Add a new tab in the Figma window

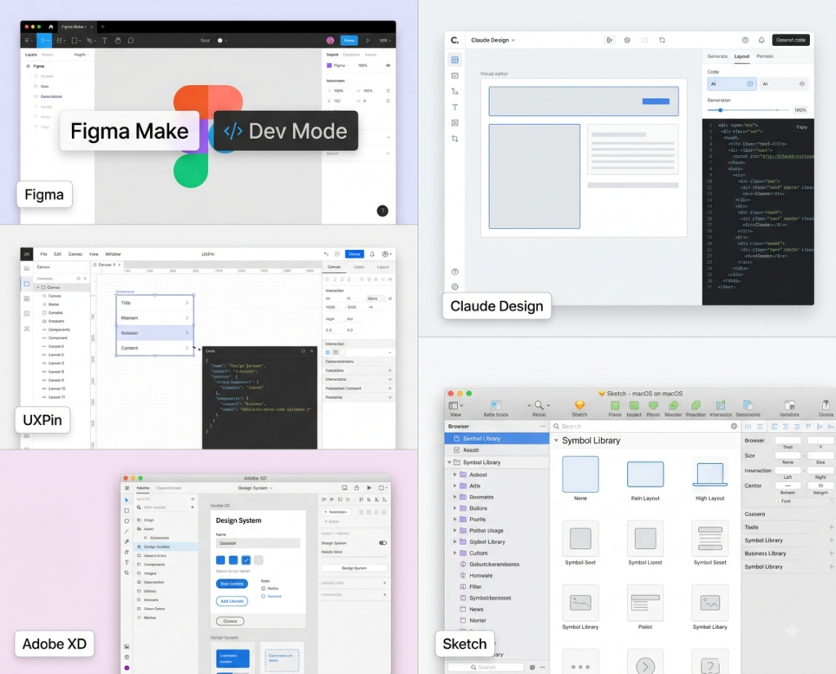coord(103,27)
